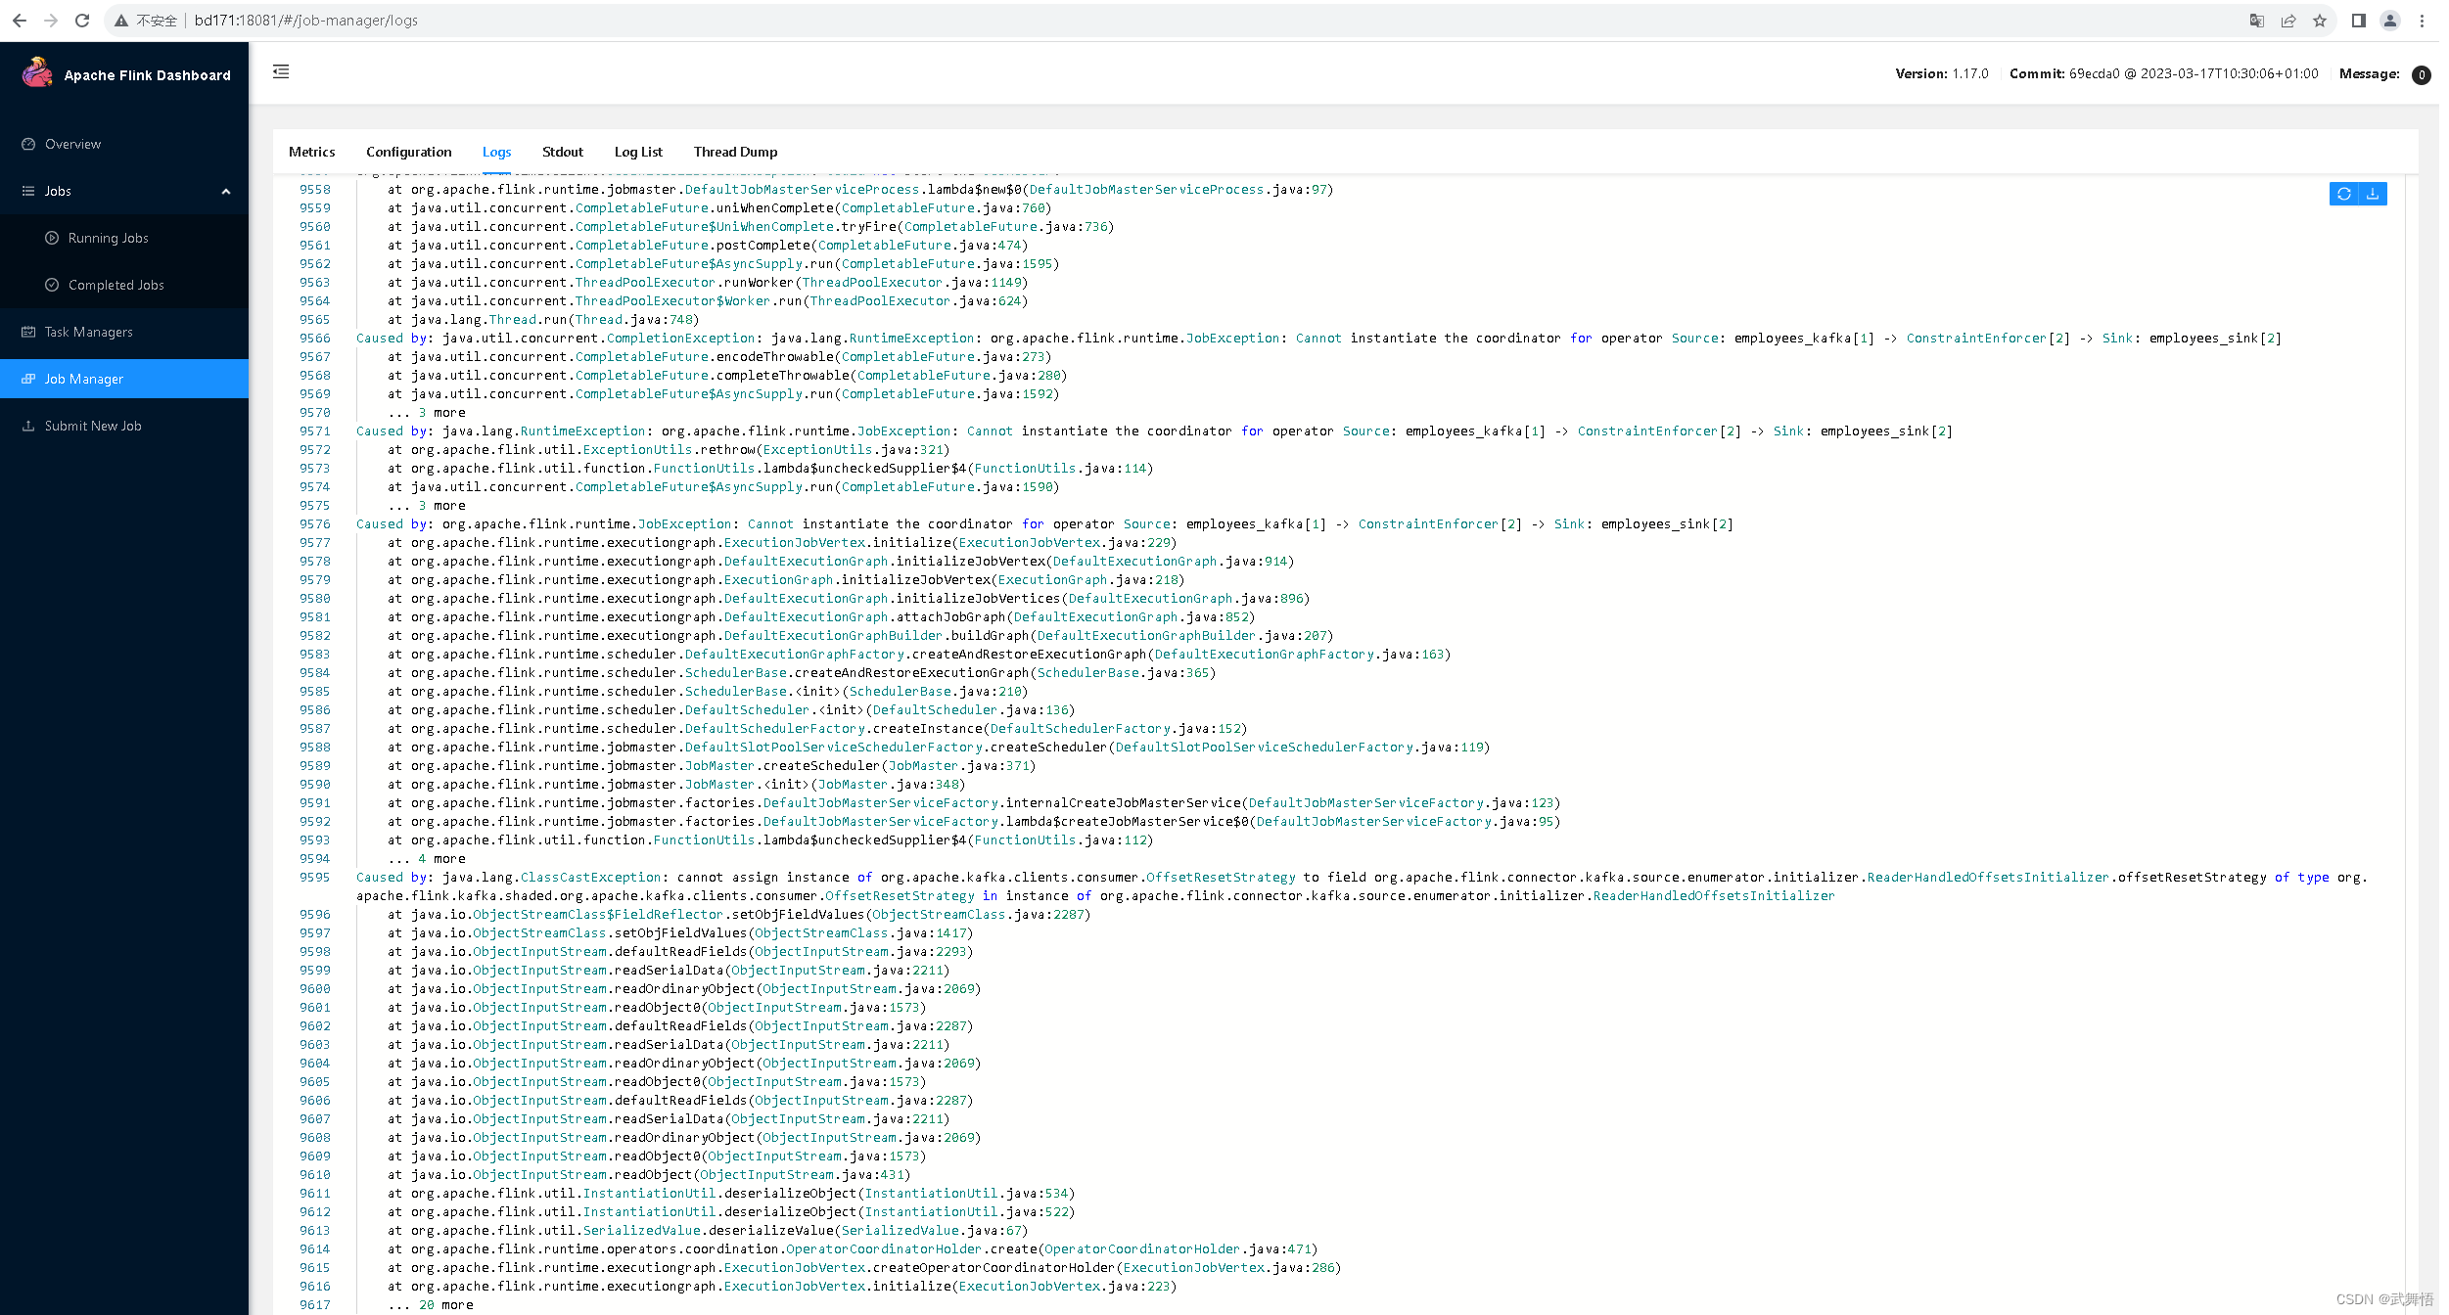The width and height of the screenshot is (2449, 1315).
Task: Go to the Overview page
Action: tap(72, 144)
